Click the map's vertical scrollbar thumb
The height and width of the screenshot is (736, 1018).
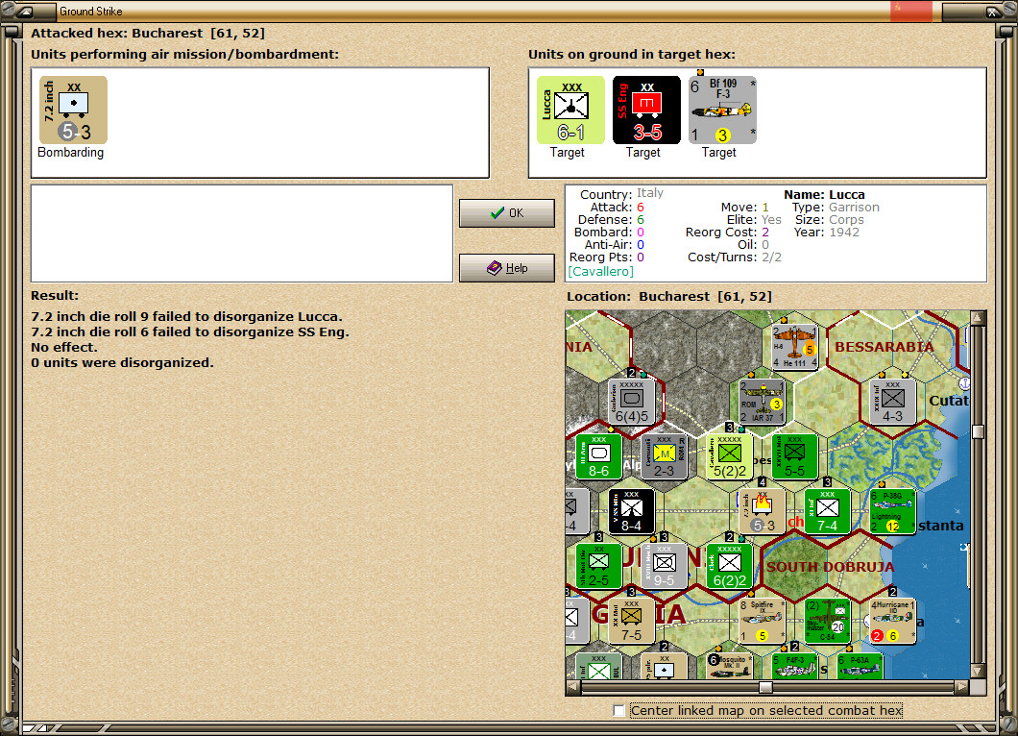[x=978, y=432]
